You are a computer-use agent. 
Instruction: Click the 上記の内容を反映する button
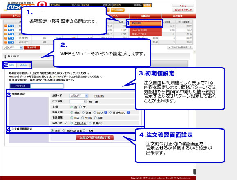click(95, 138)
